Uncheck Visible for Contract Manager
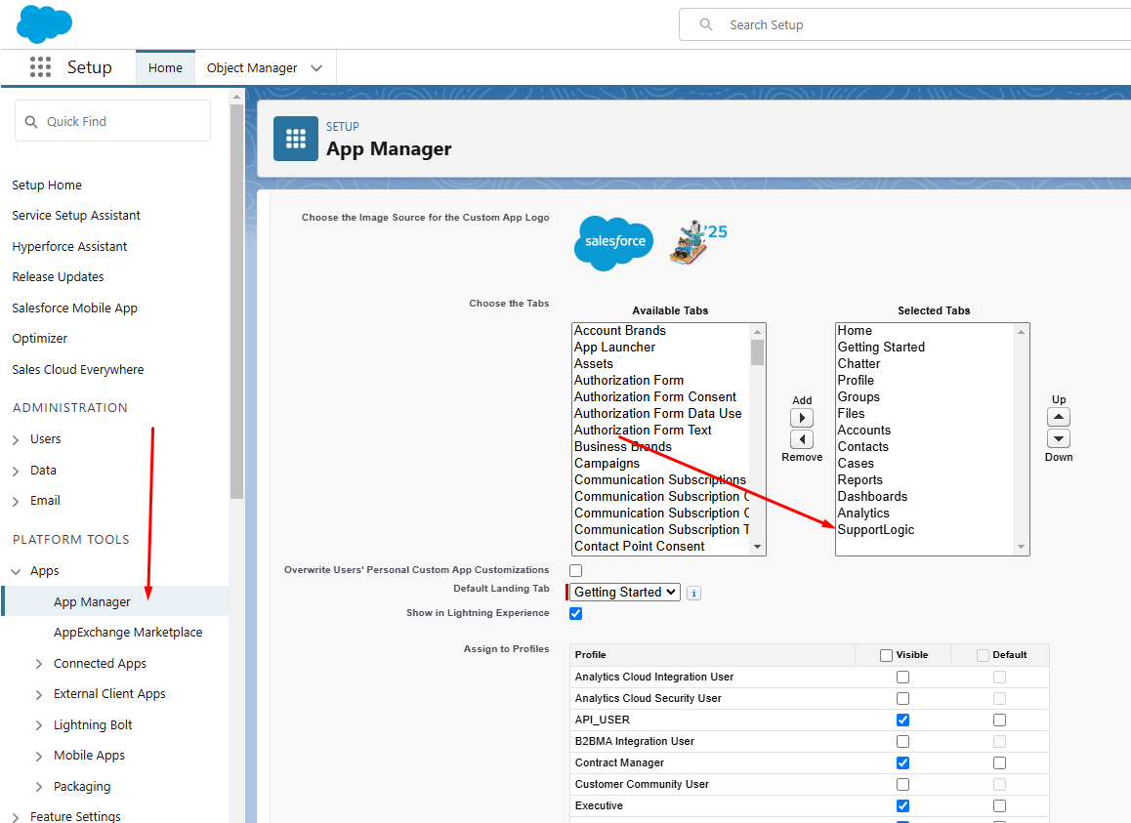Image resolution: width=1131 pixels, height=823 pixels. (x=902, y=762)
